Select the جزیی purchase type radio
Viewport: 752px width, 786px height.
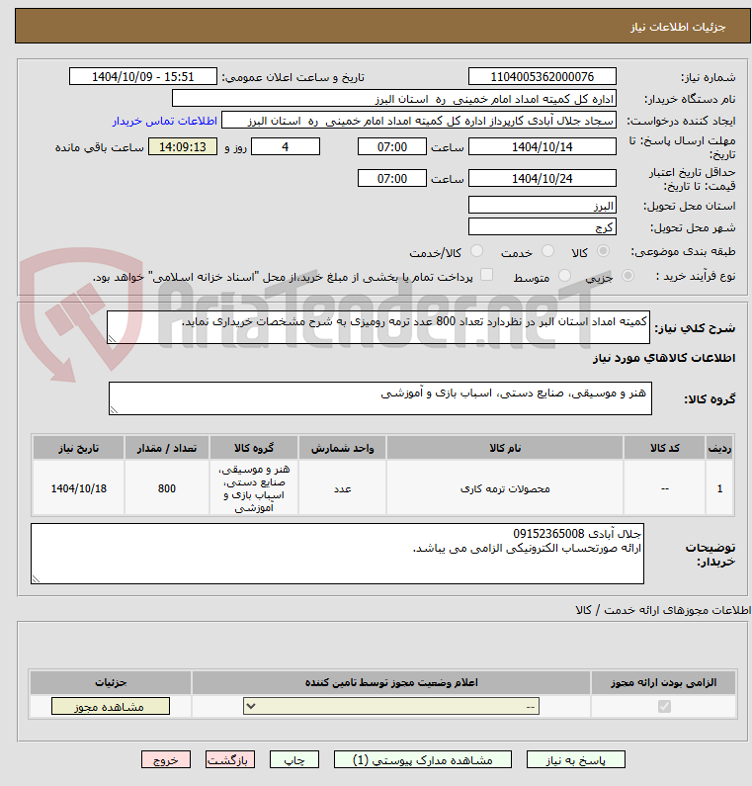[x=627, y=275]
